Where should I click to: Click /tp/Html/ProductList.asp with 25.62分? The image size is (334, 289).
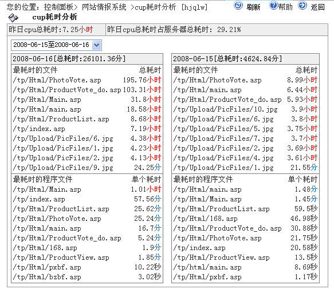87,209
